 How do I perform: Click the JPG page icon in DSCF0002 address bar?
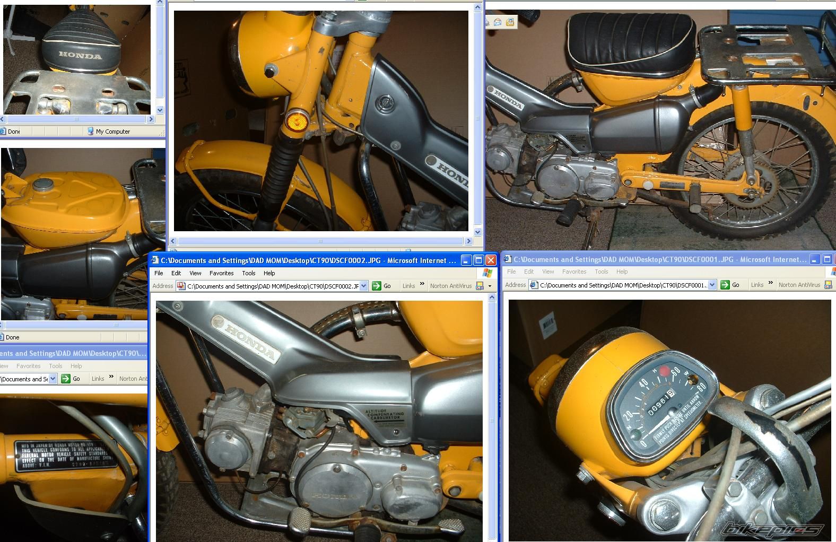[x=181, y=286]
